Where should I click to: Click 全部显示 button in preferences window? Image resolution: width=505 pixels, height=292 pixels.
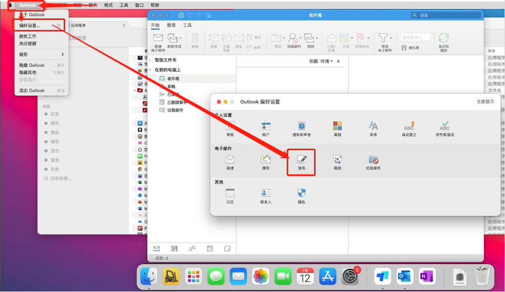[x=486, y=101]
